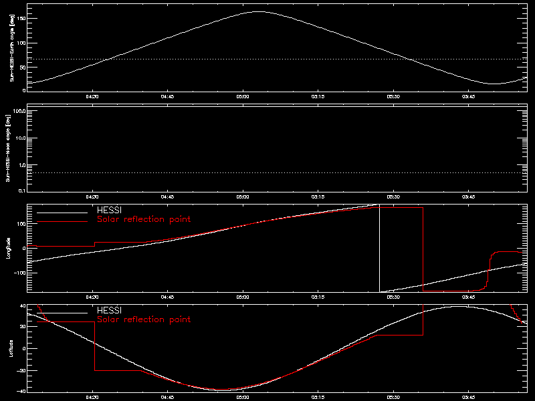Click the '40' tick on Latitude axis
Viewport: 535px width, 401px height.
pos(23,306)
